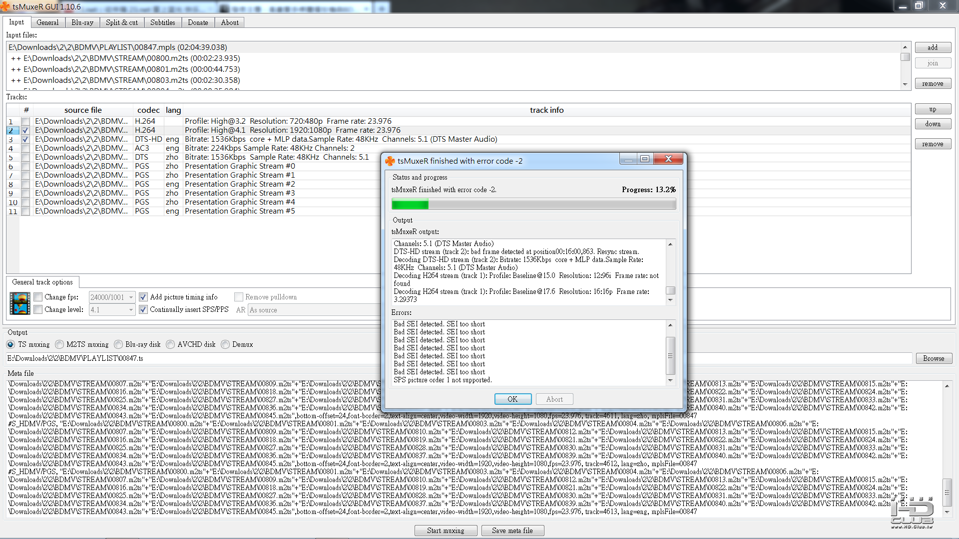Click remove button beside tracks list
The image size is (959, 539).
click(x=933, y=144)
